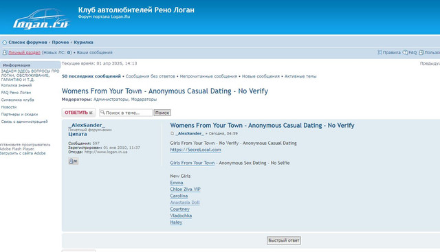Open Ваши сообщения link
Image resolution: width=440 pixels, height=252 pixels.
click(x=95, y=52)
